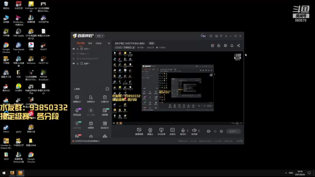
Task: Show the hidden third source layer
Action: 74,59
